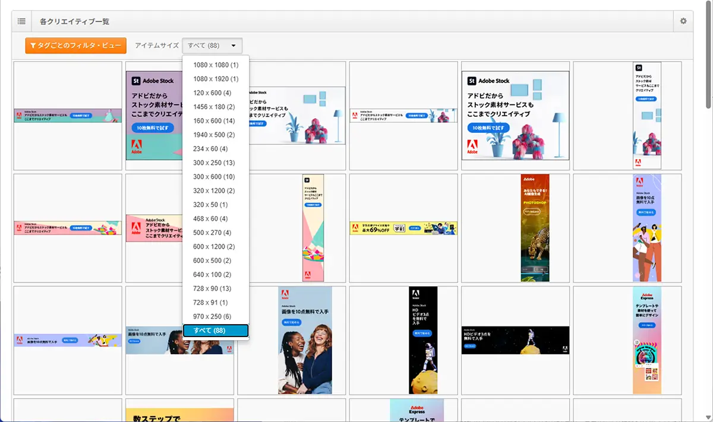The width and height of the screenshot is (713, 422).
Task: Filter by 160 x 600 (14)
Action: pyautogui.click(x=216, y=120)
